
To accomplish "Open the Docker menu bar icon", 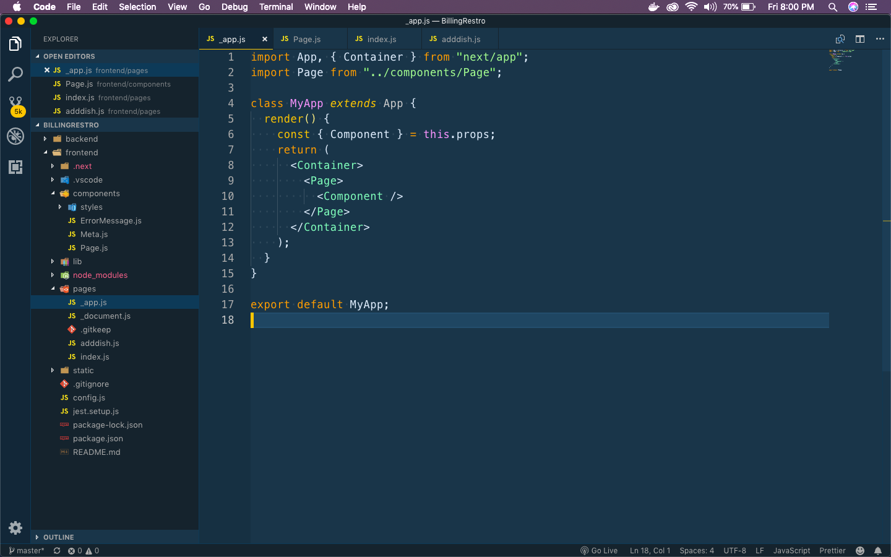I will click(653, 7).
